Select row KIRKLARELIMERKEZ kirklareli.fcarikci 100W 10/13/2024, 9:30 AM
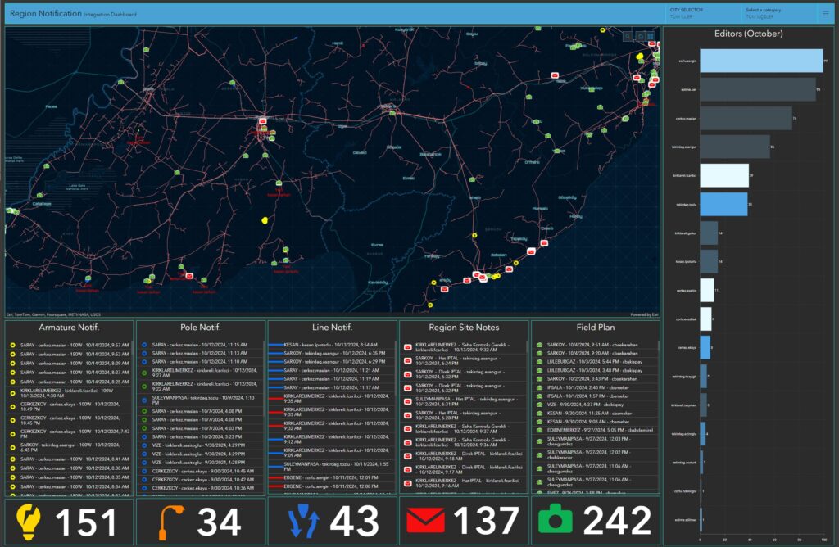The image size is (839, 547). [x=69, y=393]
